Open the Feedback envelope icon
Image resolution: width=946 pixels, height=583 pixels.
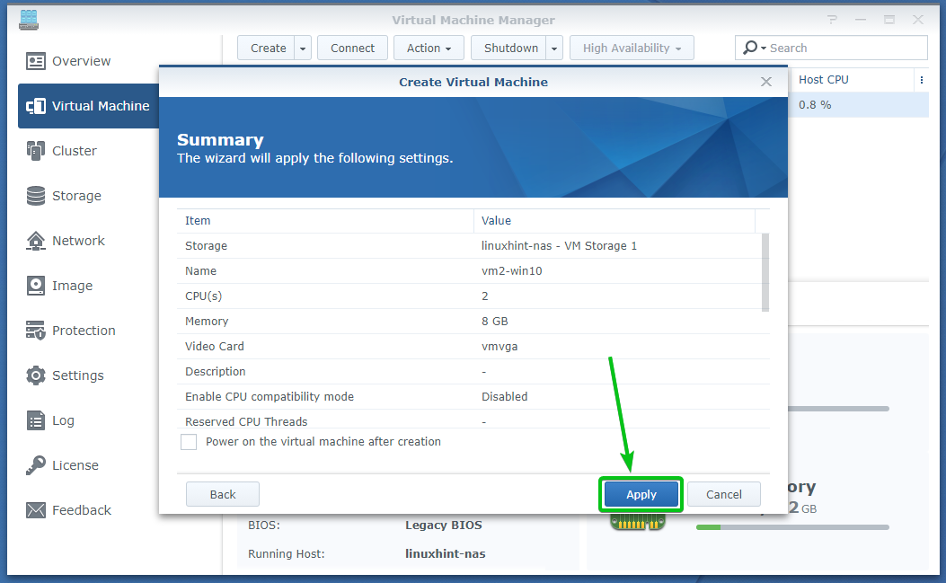click(x=36, y=510)
